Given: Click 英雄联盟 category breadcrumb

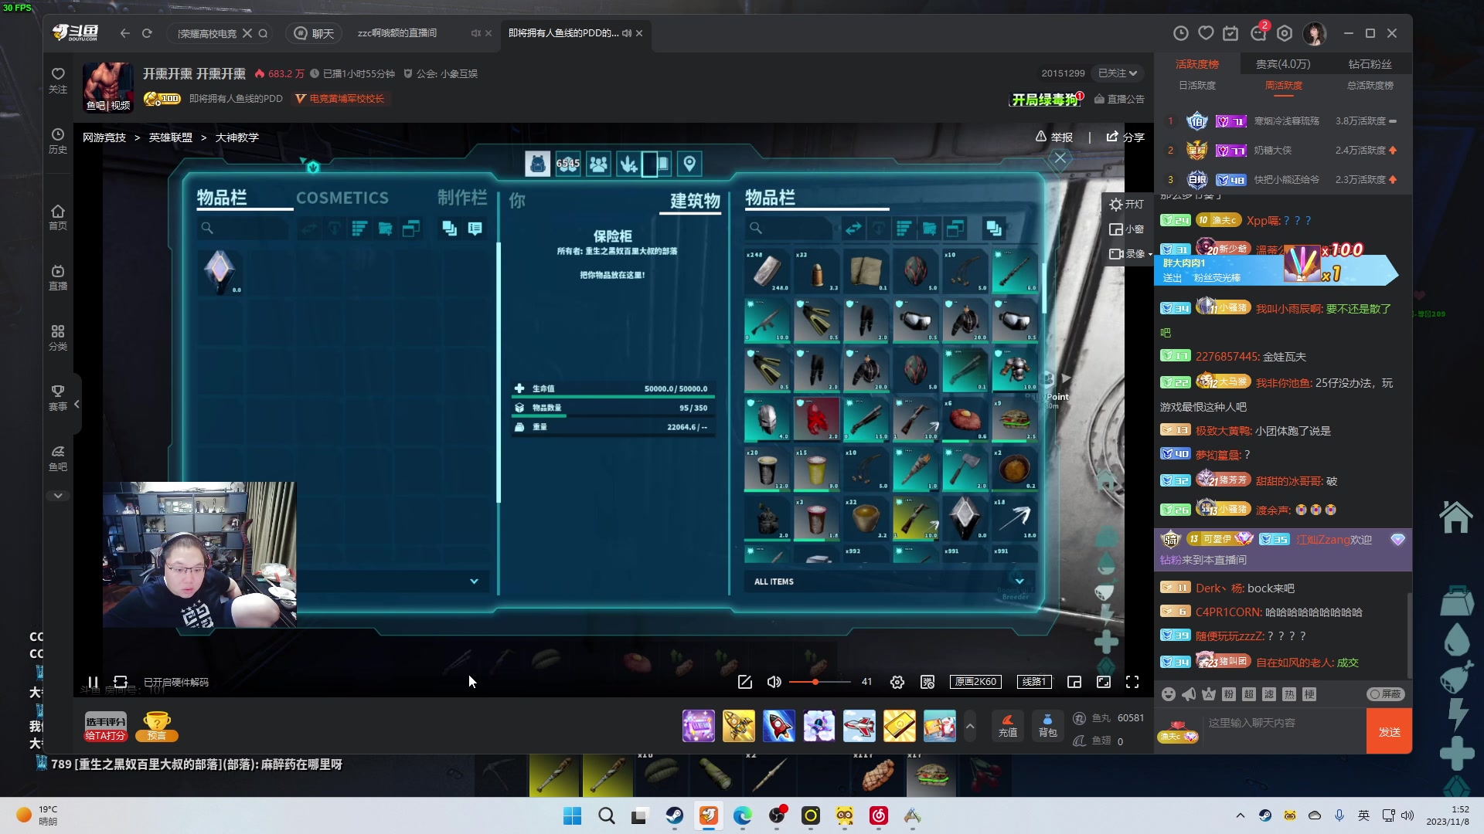Looking at the screenshot, I should pos(171,137).
